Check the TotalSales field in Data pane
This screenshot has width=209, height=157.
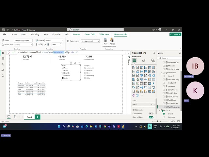pos(164,100)
